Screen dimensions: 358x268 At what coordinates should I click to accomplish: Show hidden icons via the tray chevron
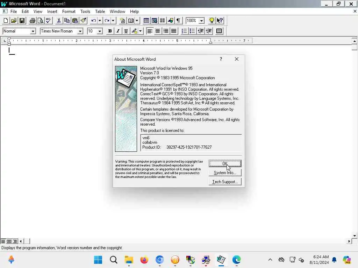point(270,260)
